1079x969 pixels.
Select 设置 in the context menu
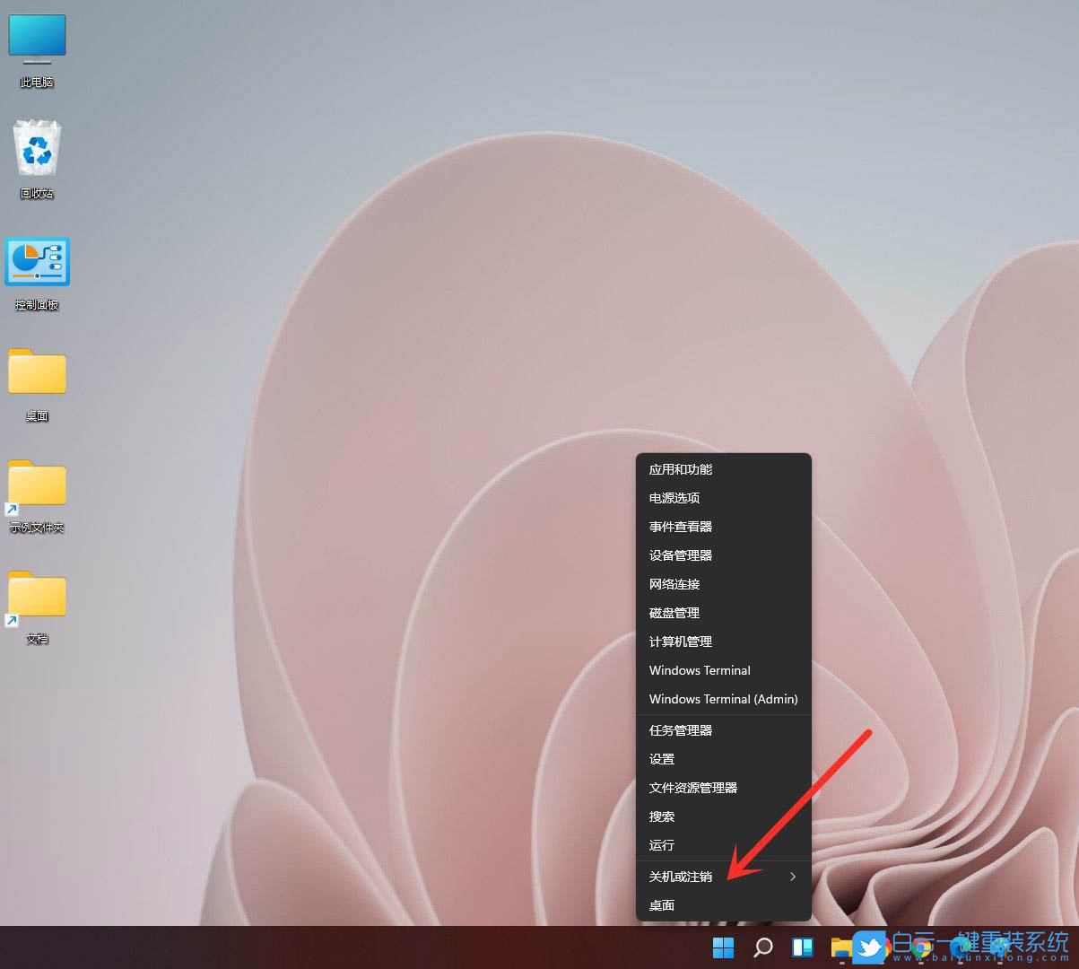click(x=661, y=758)
